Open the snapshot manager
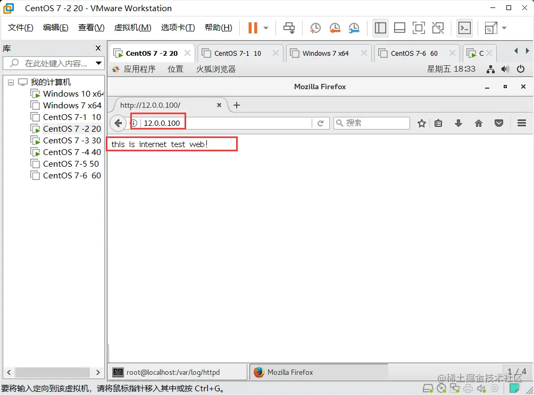This screenshot has width=534, height=395. coord(354,28)
